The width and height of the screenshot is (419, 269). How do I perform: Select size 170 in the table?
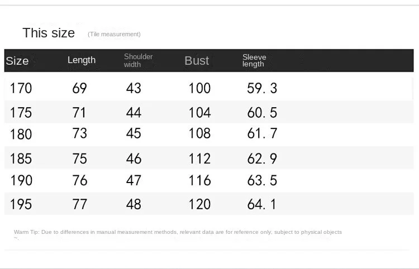21,88
